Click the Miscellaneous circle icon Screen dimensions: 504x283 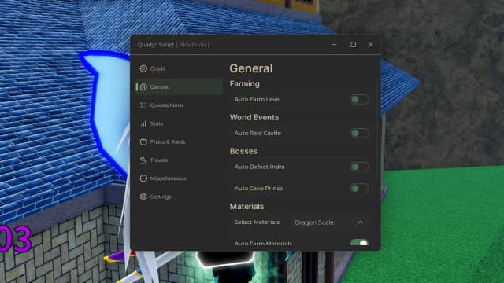coord(143,178)
